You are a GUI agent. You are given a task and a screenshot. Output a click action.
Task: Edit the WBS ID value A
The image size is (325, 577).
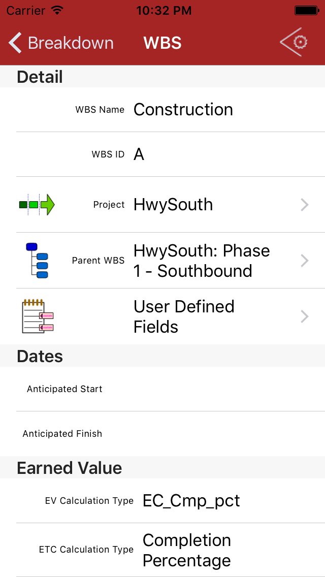click(x=139, y=154)
